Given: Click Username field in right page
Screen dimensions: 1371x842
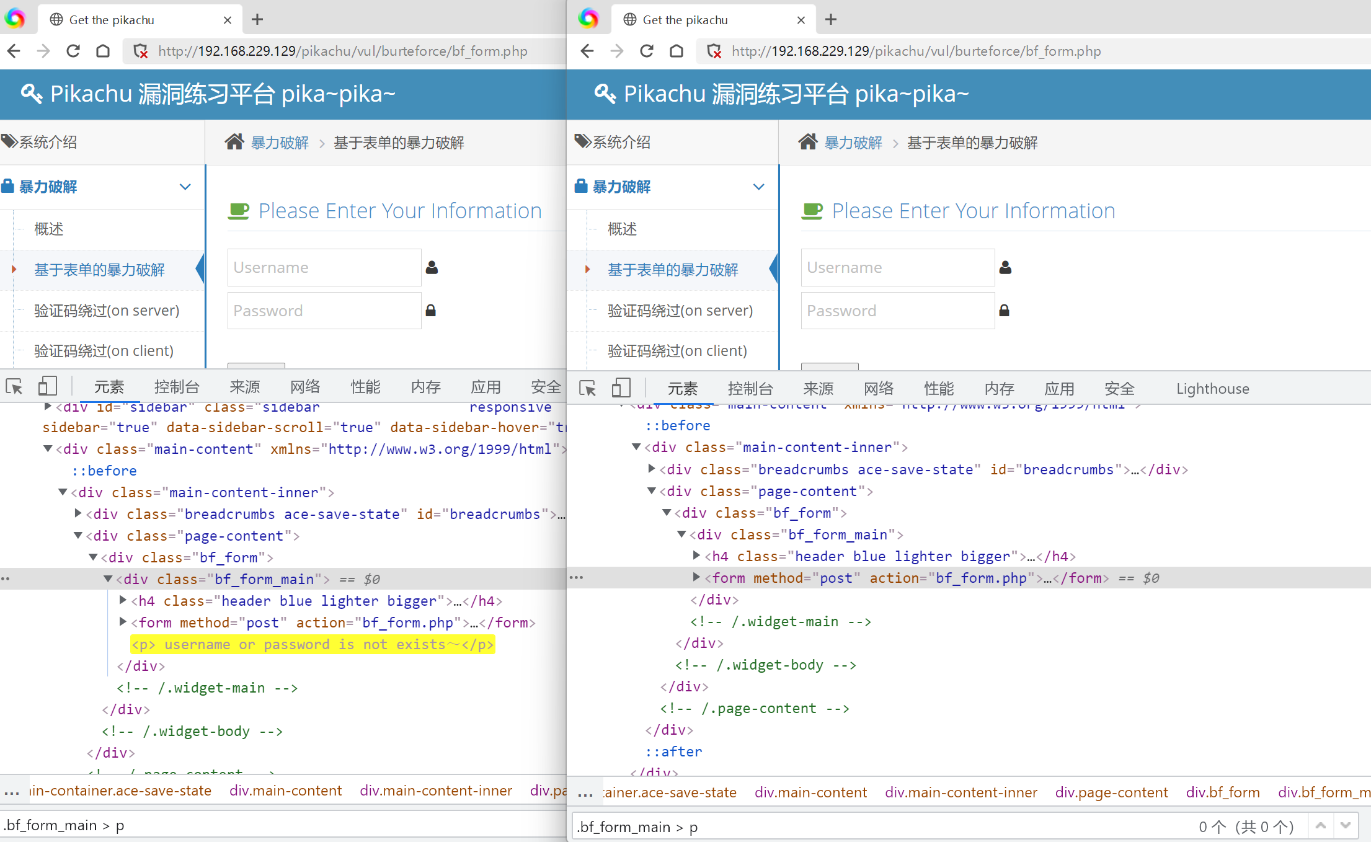Looking at the screenshot, I should (898, 267).
